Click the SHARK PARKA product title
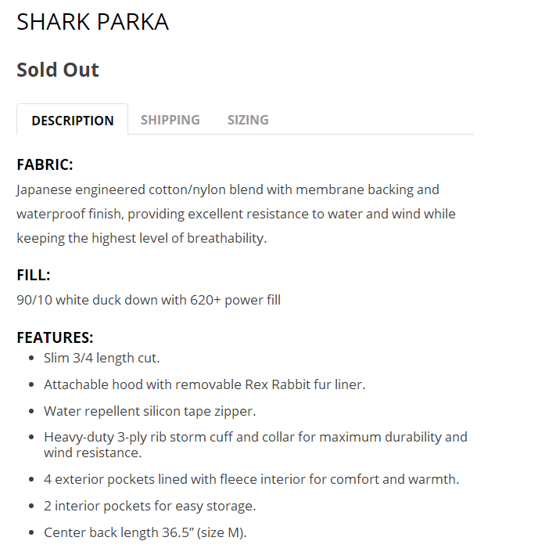 coord(93,21)
